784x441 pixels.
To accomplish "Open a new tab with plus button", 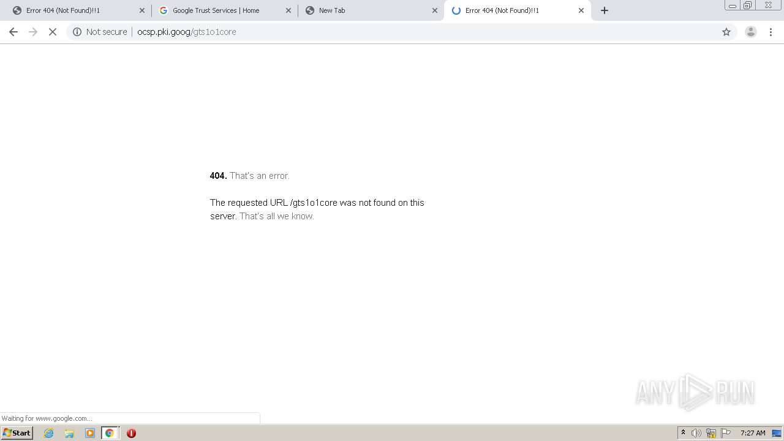I will pos(605,10).
